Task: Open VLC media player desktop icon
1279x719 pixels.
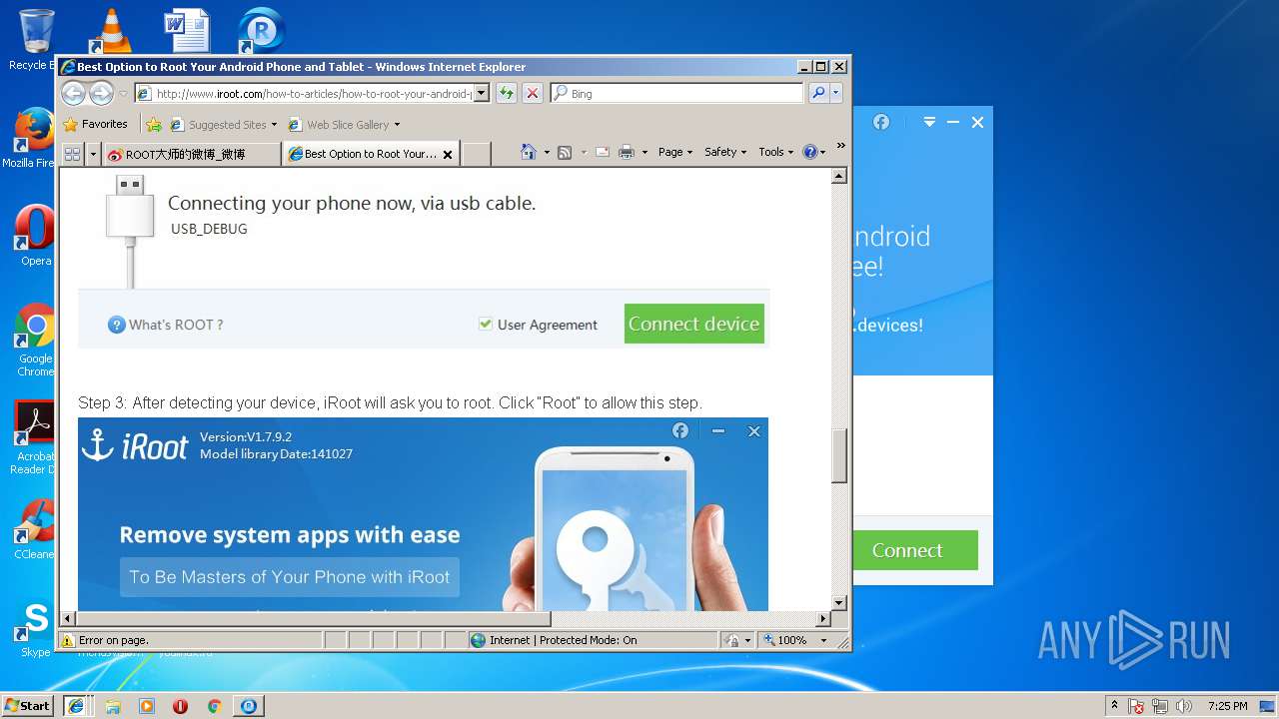Action: (112, 30)
